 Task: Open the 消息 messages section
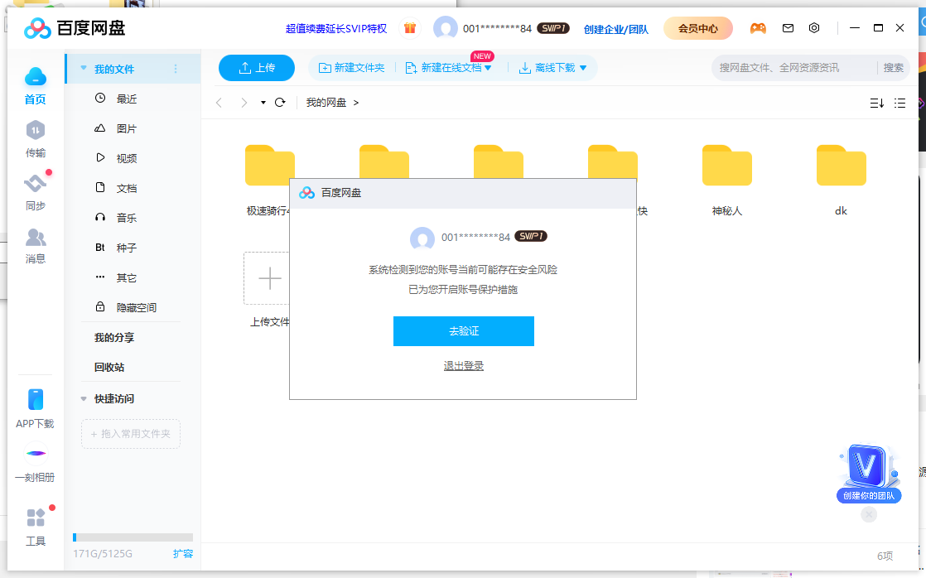pos(36,238)
